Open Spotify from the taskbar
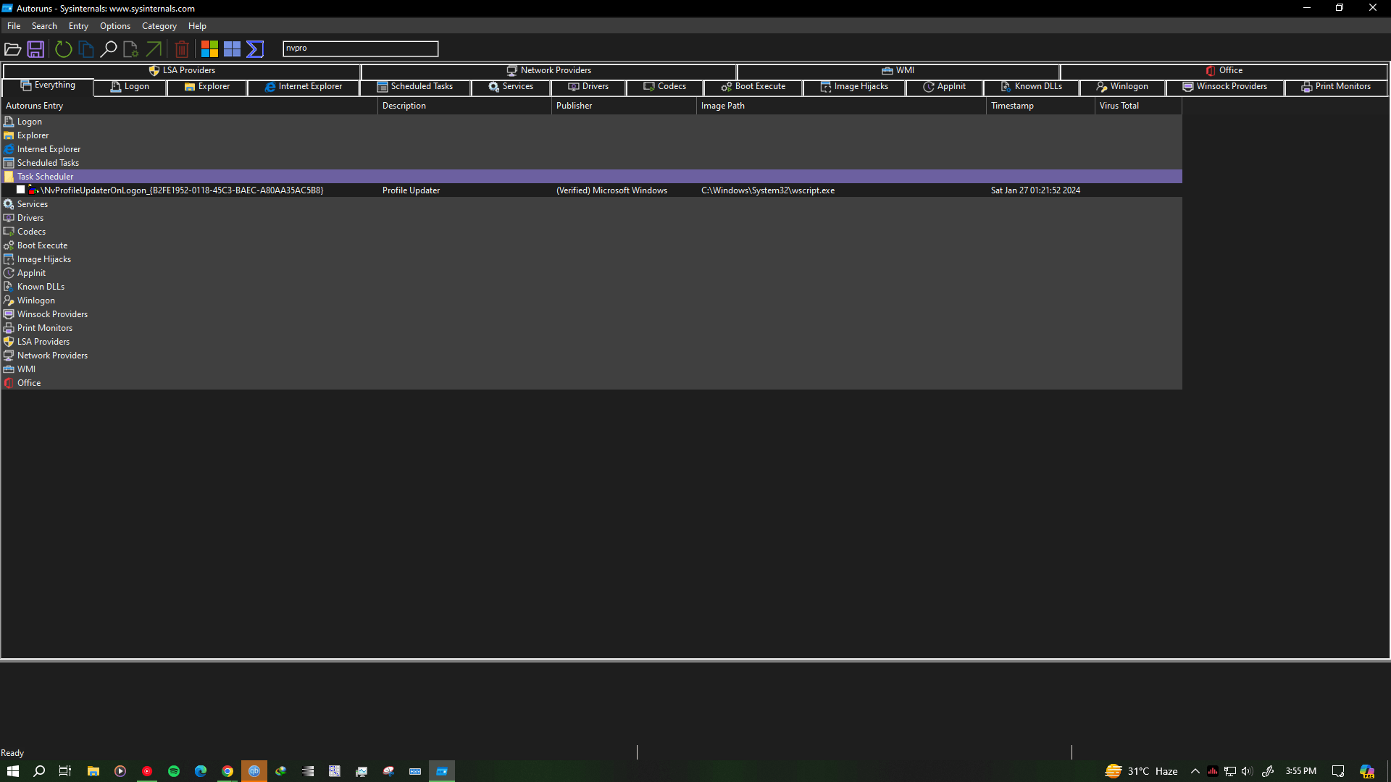The width and height of the screenshot is (1391, 782). [174, 771]
